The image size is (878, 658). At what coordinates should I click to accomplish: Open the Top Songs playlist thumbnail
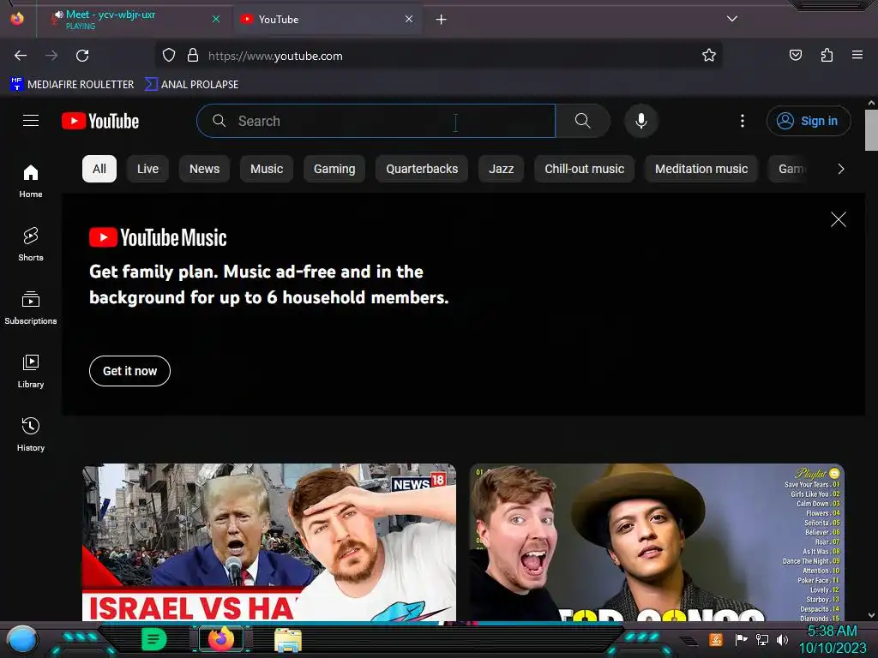click(x=657, y=542)
